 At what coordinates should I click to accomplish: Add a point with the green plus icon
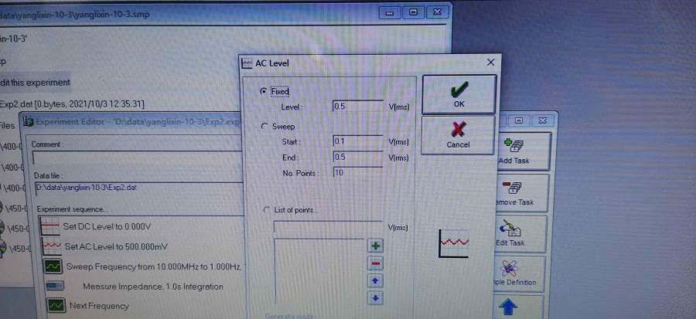pos(376,246)
